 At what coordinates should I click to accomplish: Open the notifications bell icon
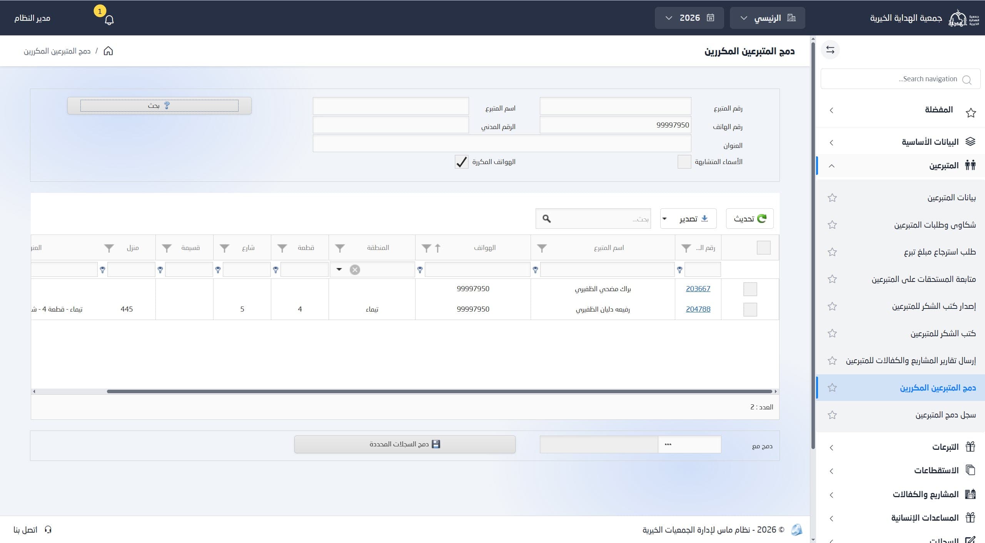pos(109,20)
